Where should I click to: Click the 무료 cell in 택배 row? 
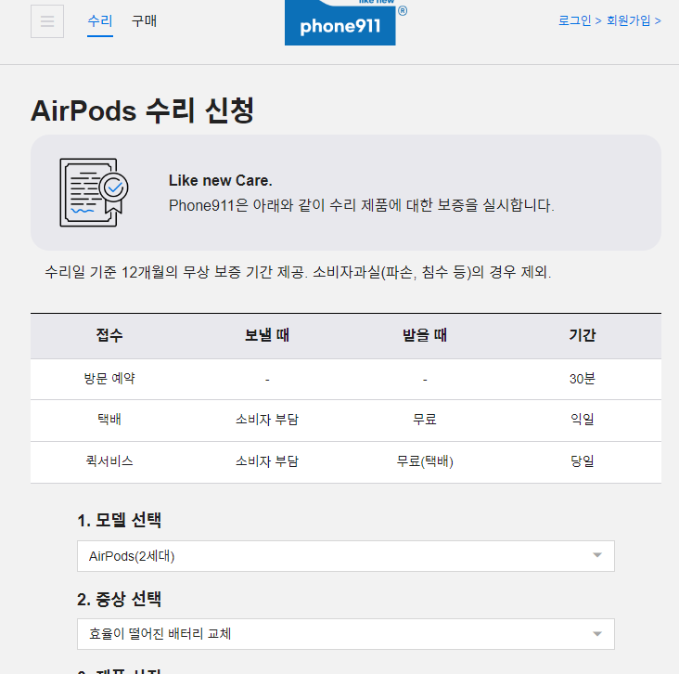(x=425, y=419)
